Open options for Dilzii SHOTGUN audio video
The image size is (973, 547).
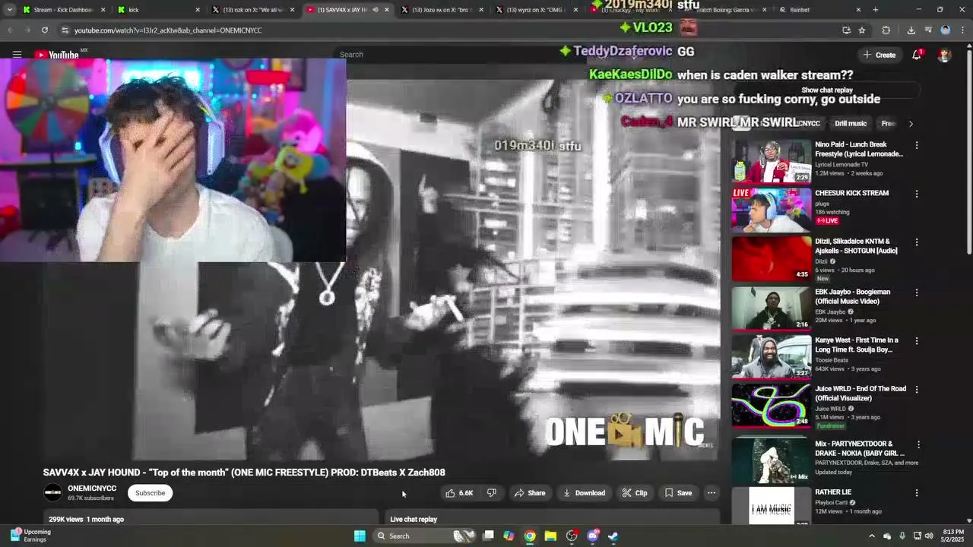(917, 242)
